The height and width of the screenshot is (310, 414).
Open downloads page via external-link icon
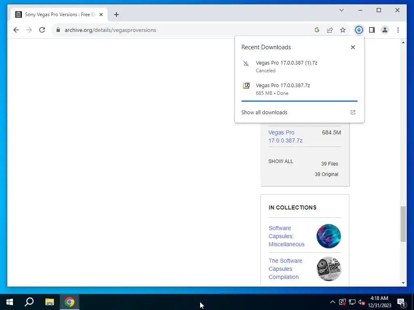tap(353, 112)
